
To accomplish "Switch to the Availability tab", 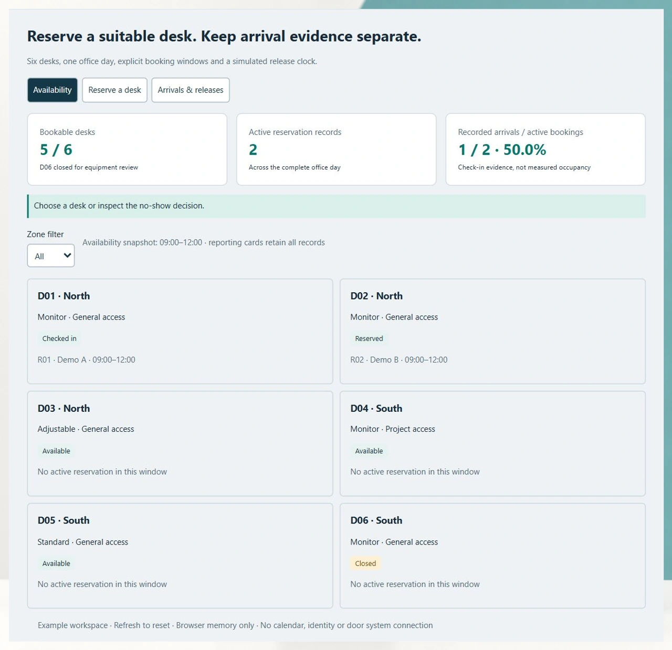I will pyautogui.click(x=52, y=90).
